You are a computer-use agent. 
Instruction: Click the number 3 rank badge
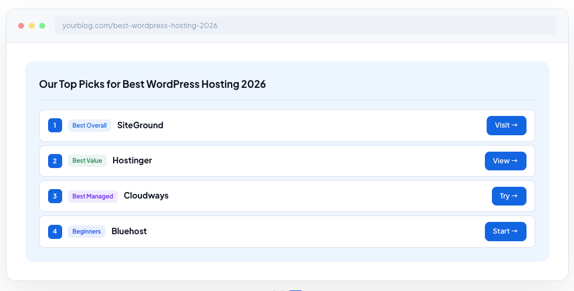coord(55,196)
